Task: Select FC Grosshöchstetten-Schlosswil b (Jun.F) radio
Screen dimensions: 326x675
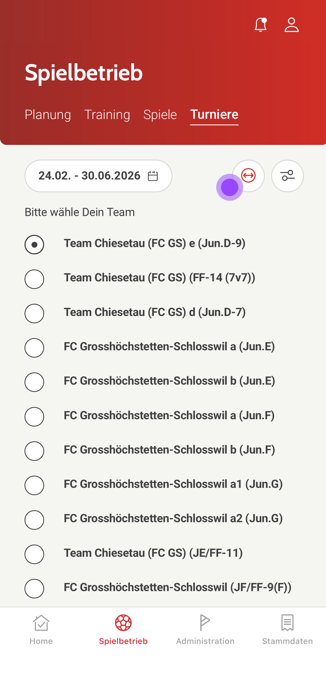Action: pos(34,451)
